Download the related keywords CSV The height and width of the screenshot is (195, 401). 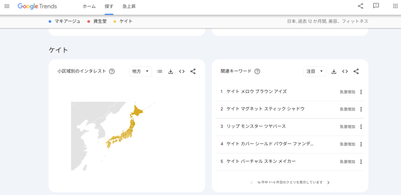[334, 72]
